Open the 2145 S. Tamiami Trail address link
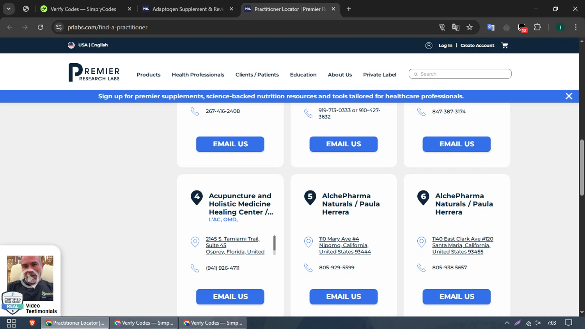This screenshot has width=585, height=329. coord(235,245)
